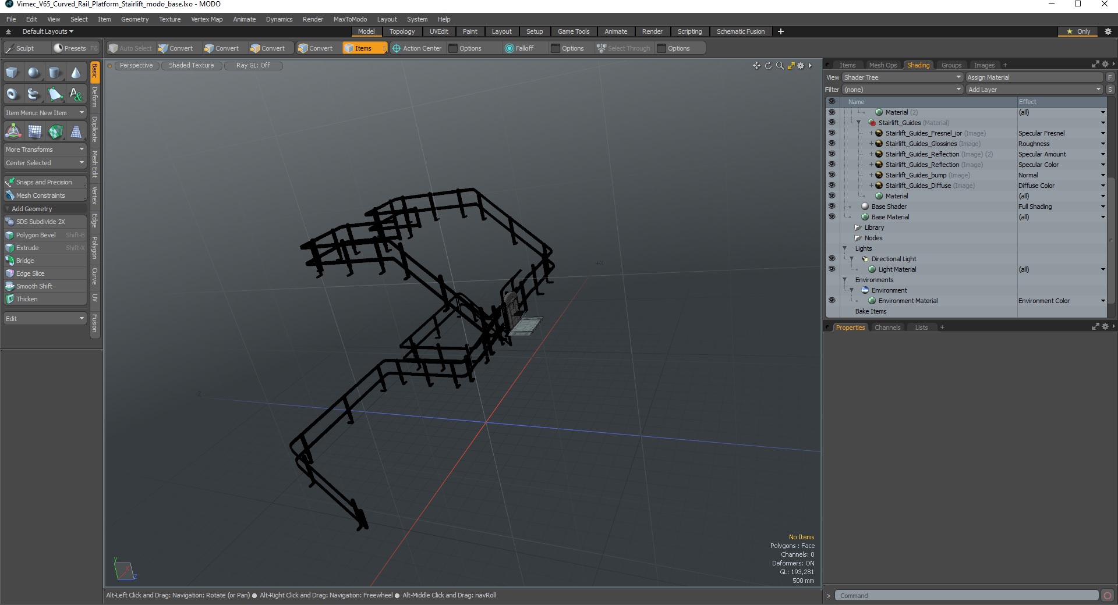Switch to the Topology layout tab
The image size is (1118, 605).
402,31
